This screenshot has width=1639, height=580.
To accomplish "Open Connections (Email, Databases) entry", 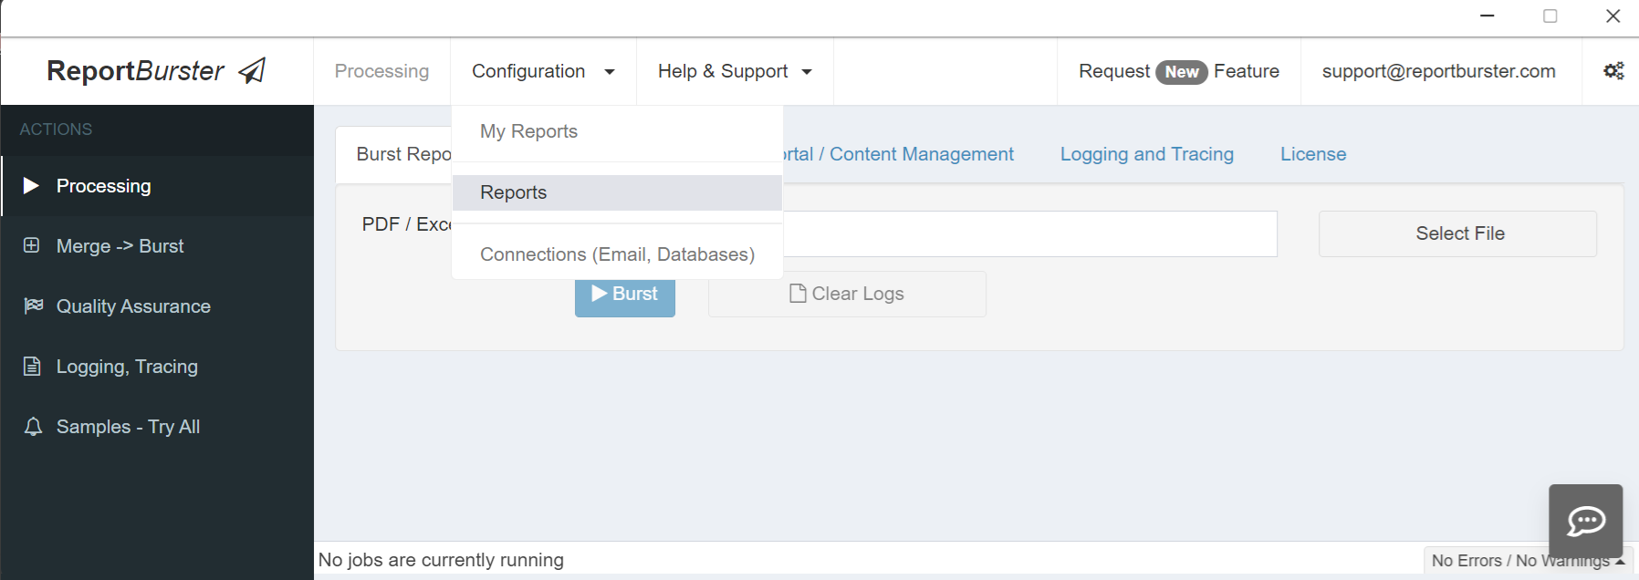I will (618, 254).
